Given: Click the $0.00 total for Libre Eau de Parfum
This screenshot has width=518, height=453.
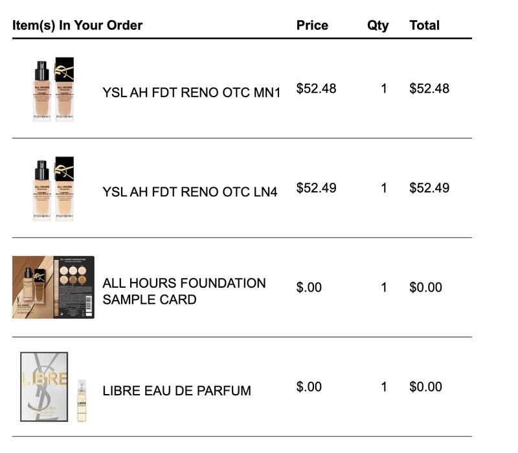Looking at the screenshot, I should [x=425, y=387].
